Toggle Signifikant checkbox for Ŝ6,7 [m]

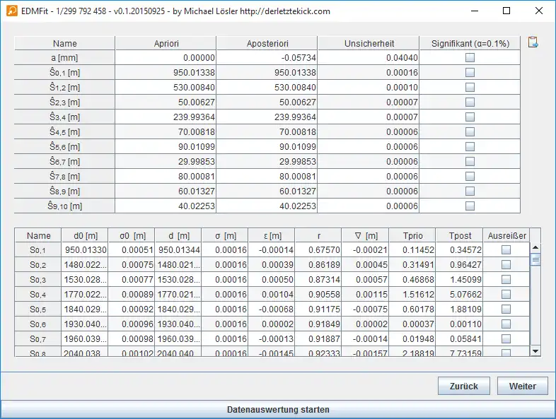click(x=470, y=162)
